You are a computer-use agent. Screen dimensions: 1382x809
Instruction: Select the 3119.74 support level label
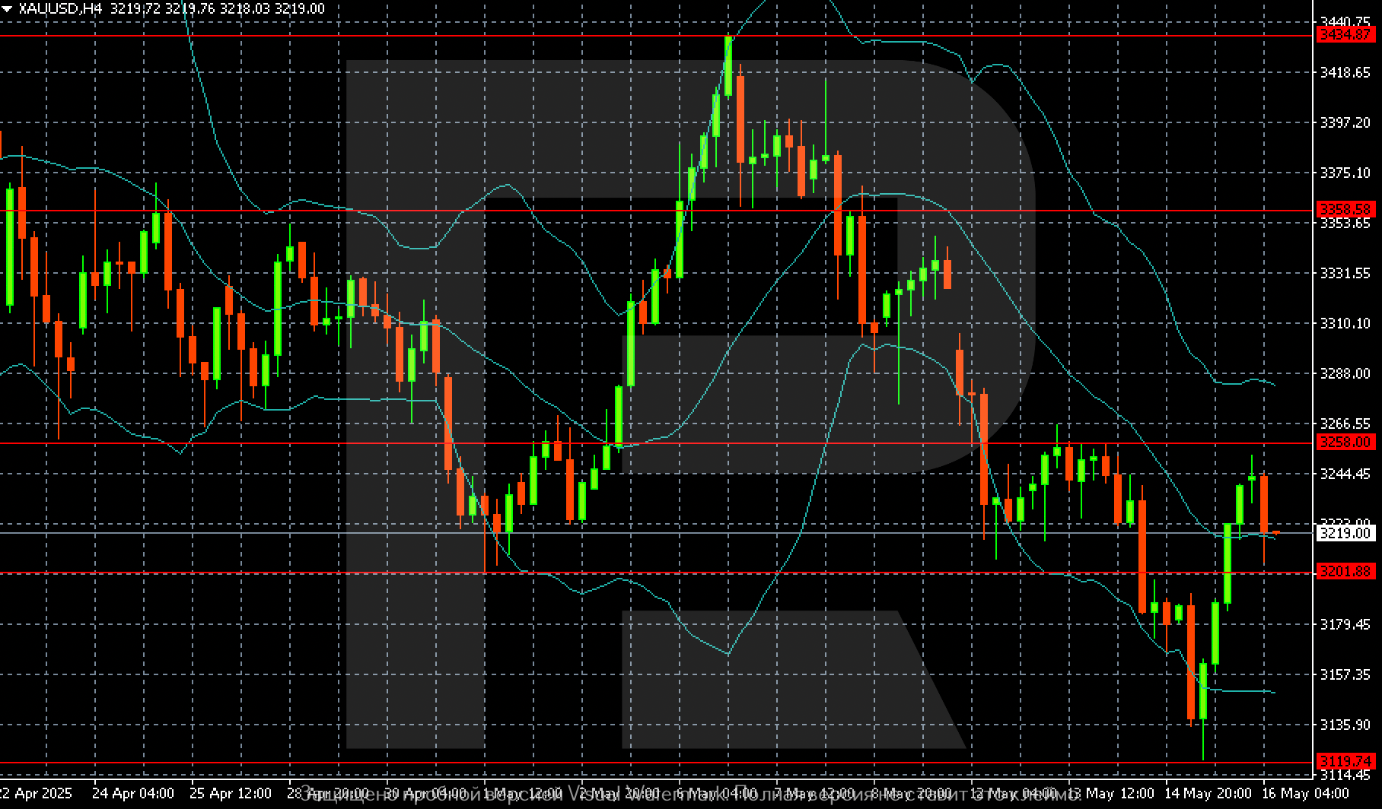pyautogui.click(x=1345, y=761)
